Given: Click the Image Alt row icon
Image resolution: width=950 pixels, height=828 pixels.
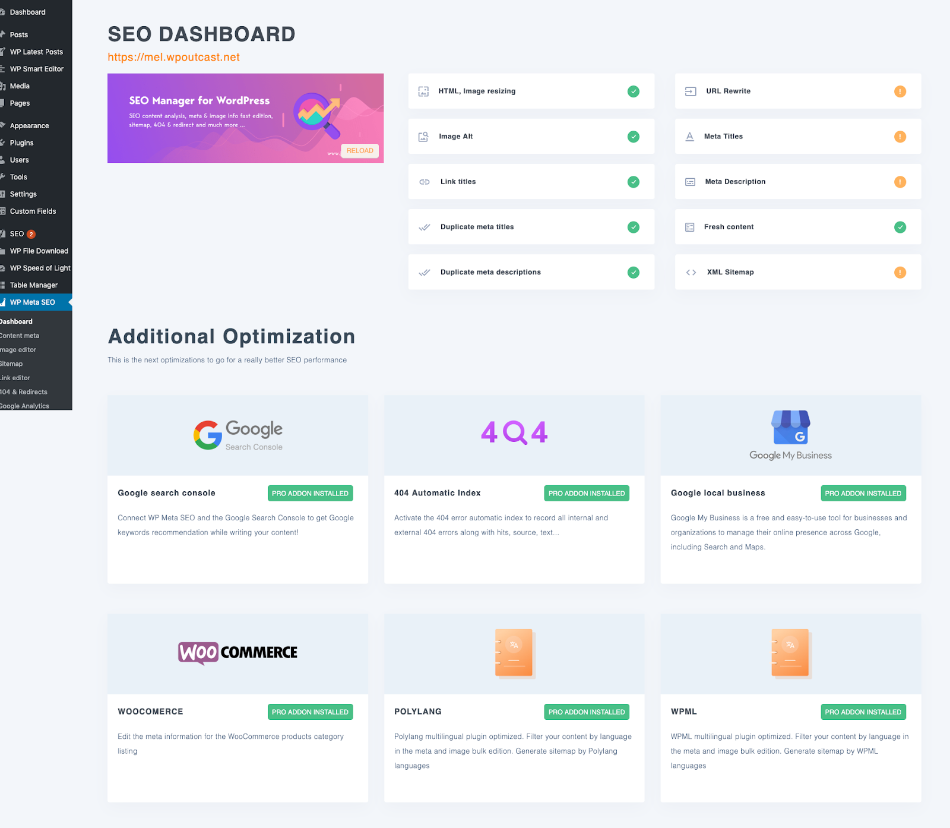Looking at the screenshot, I should pyautogui.click(x=423, y=137).
